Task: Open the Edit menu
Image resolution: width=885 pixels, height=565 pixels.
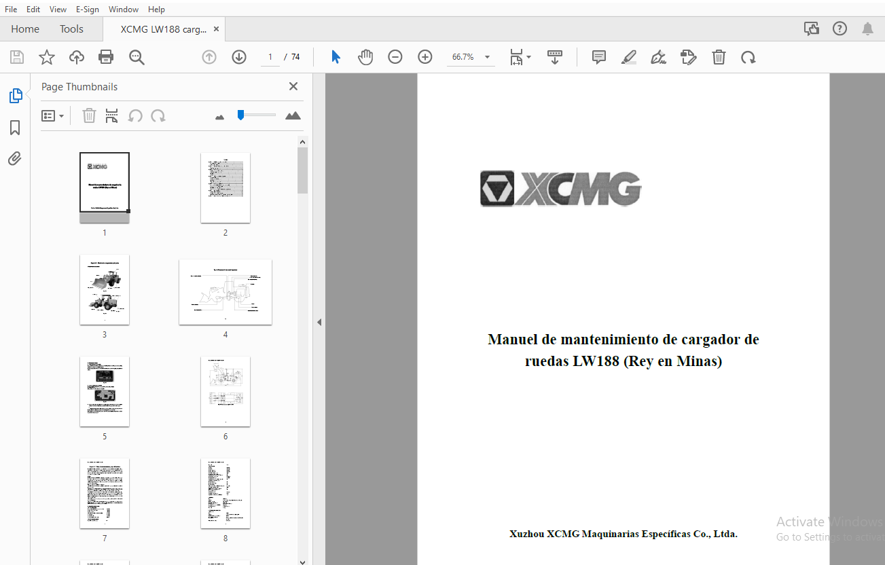Action: [x=33, y=9]
